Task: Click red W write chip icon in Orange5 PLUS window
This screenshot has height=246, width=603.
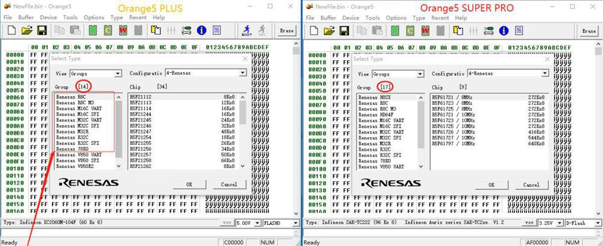Action: tap(123, 30)
